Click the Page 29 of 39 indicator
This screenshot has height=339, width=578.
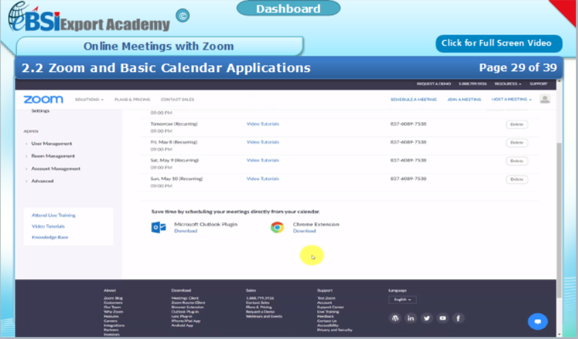pos(517,68)
